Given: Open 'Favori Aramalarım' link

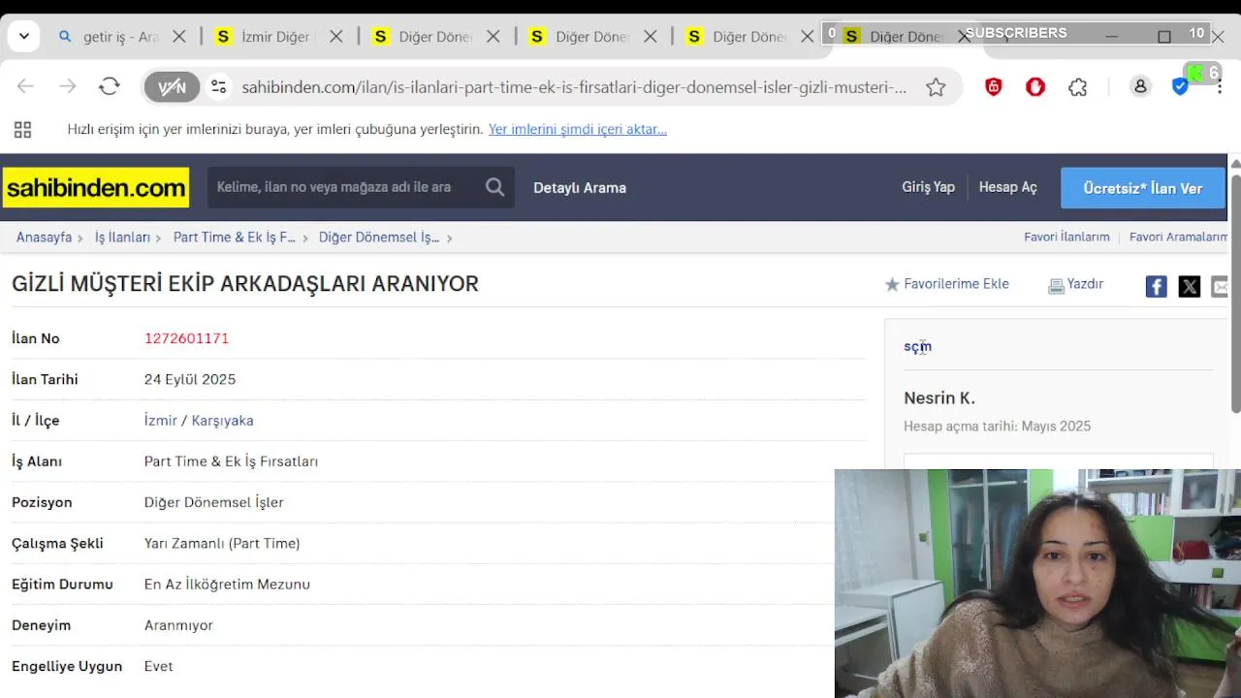Looking at the screenshot, I should 1179,237.
